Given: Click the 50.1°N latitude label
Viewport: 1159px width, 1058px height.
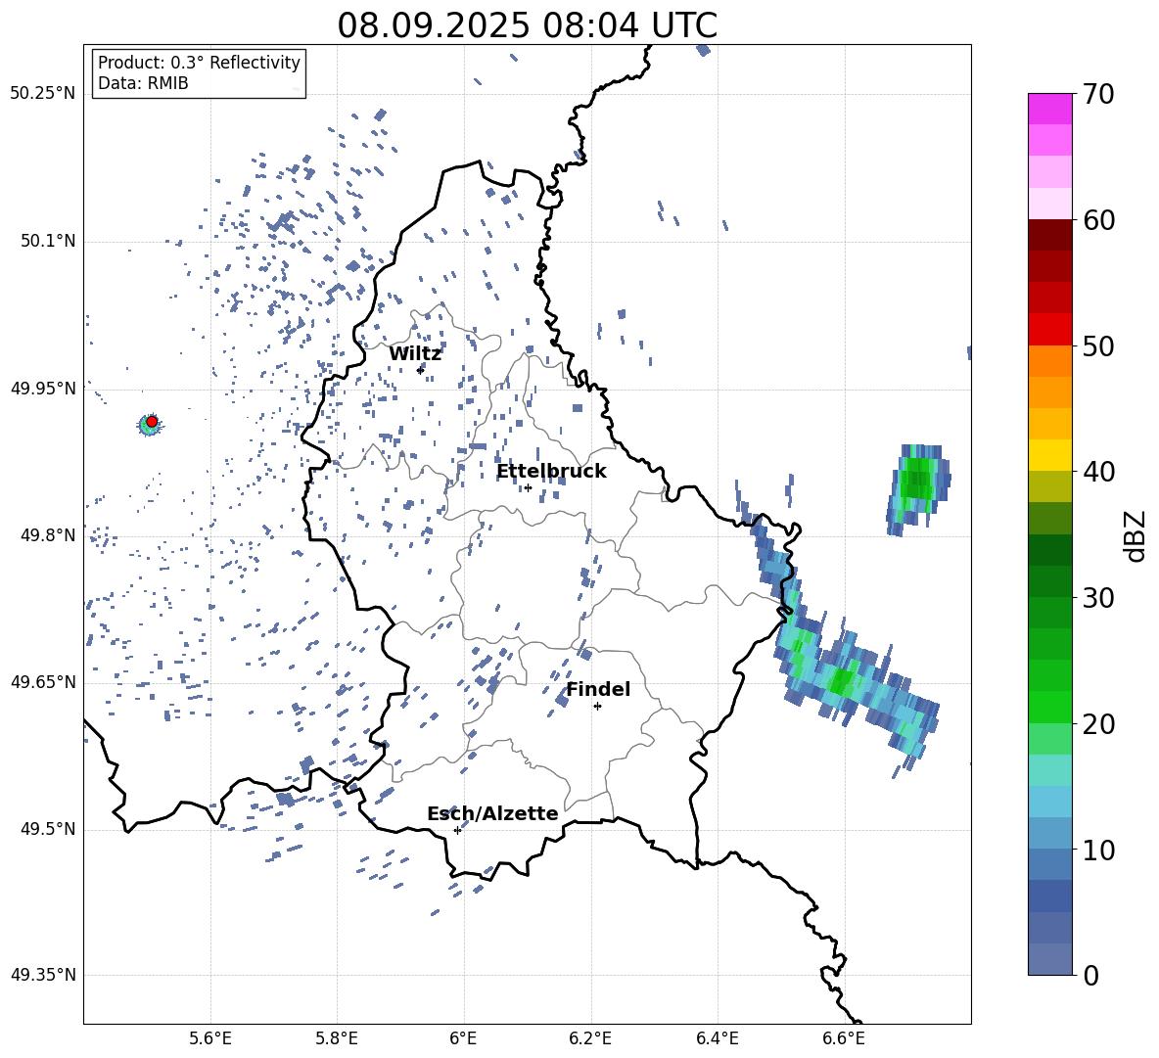Looking at the screenshot, I should click(x=48, y=241).
